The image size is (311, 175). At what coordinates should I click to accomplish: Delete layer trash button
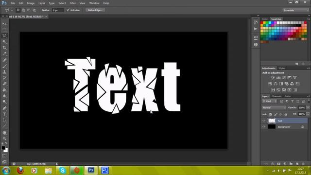coord(303,164)
